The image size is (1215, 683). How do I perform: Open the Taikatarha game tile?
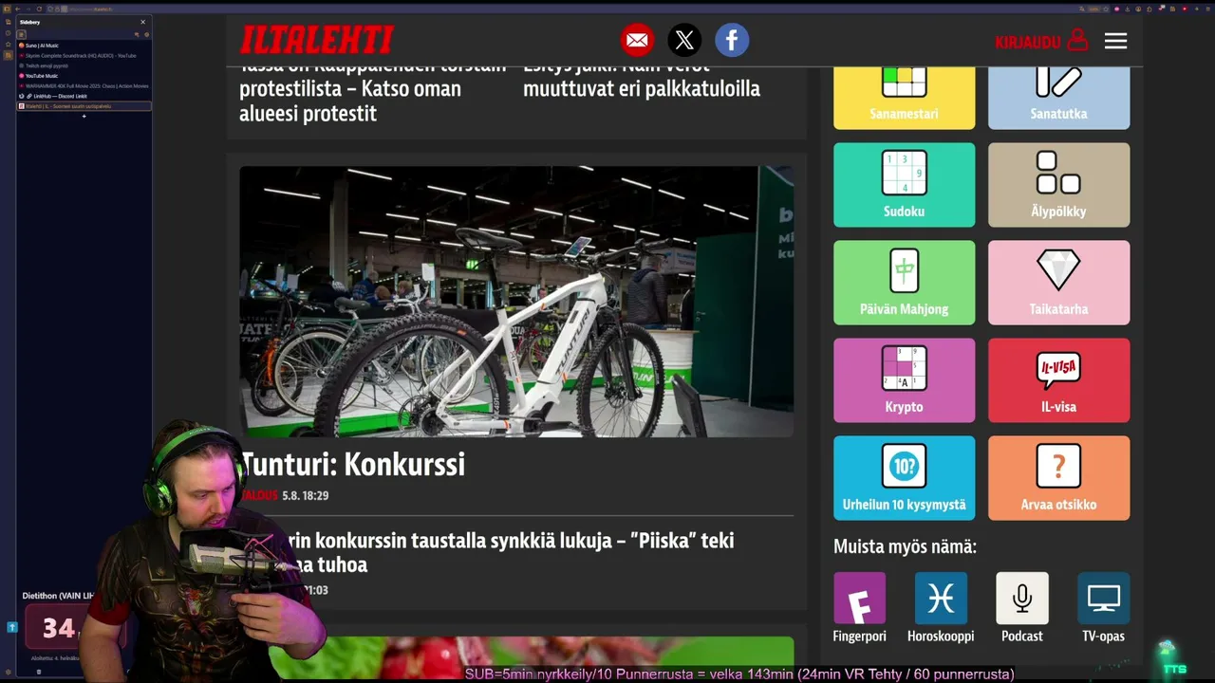tap(1058, 283)
